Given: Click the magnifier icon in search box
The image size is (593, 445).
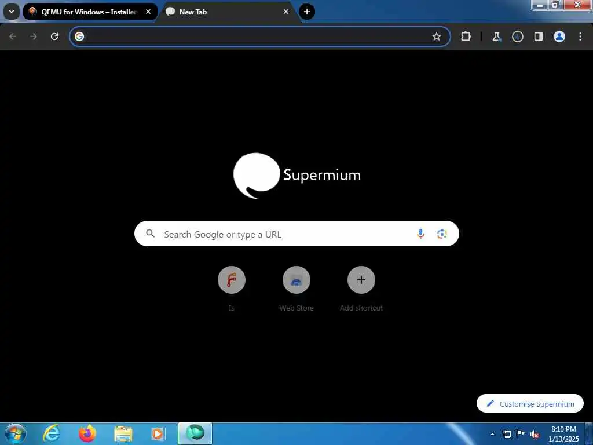Looking at the screenshot, I should click(x=150, y=234).
